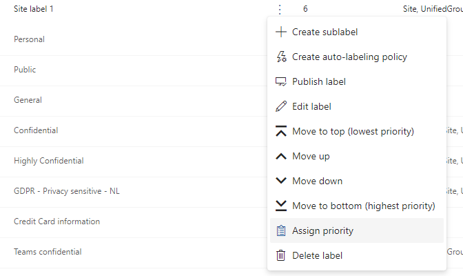Viewport: 463px width, 276px height.
Task: Click the Move to bottom arrow icon
Action: pyautogui.click(x=280, y=206)
